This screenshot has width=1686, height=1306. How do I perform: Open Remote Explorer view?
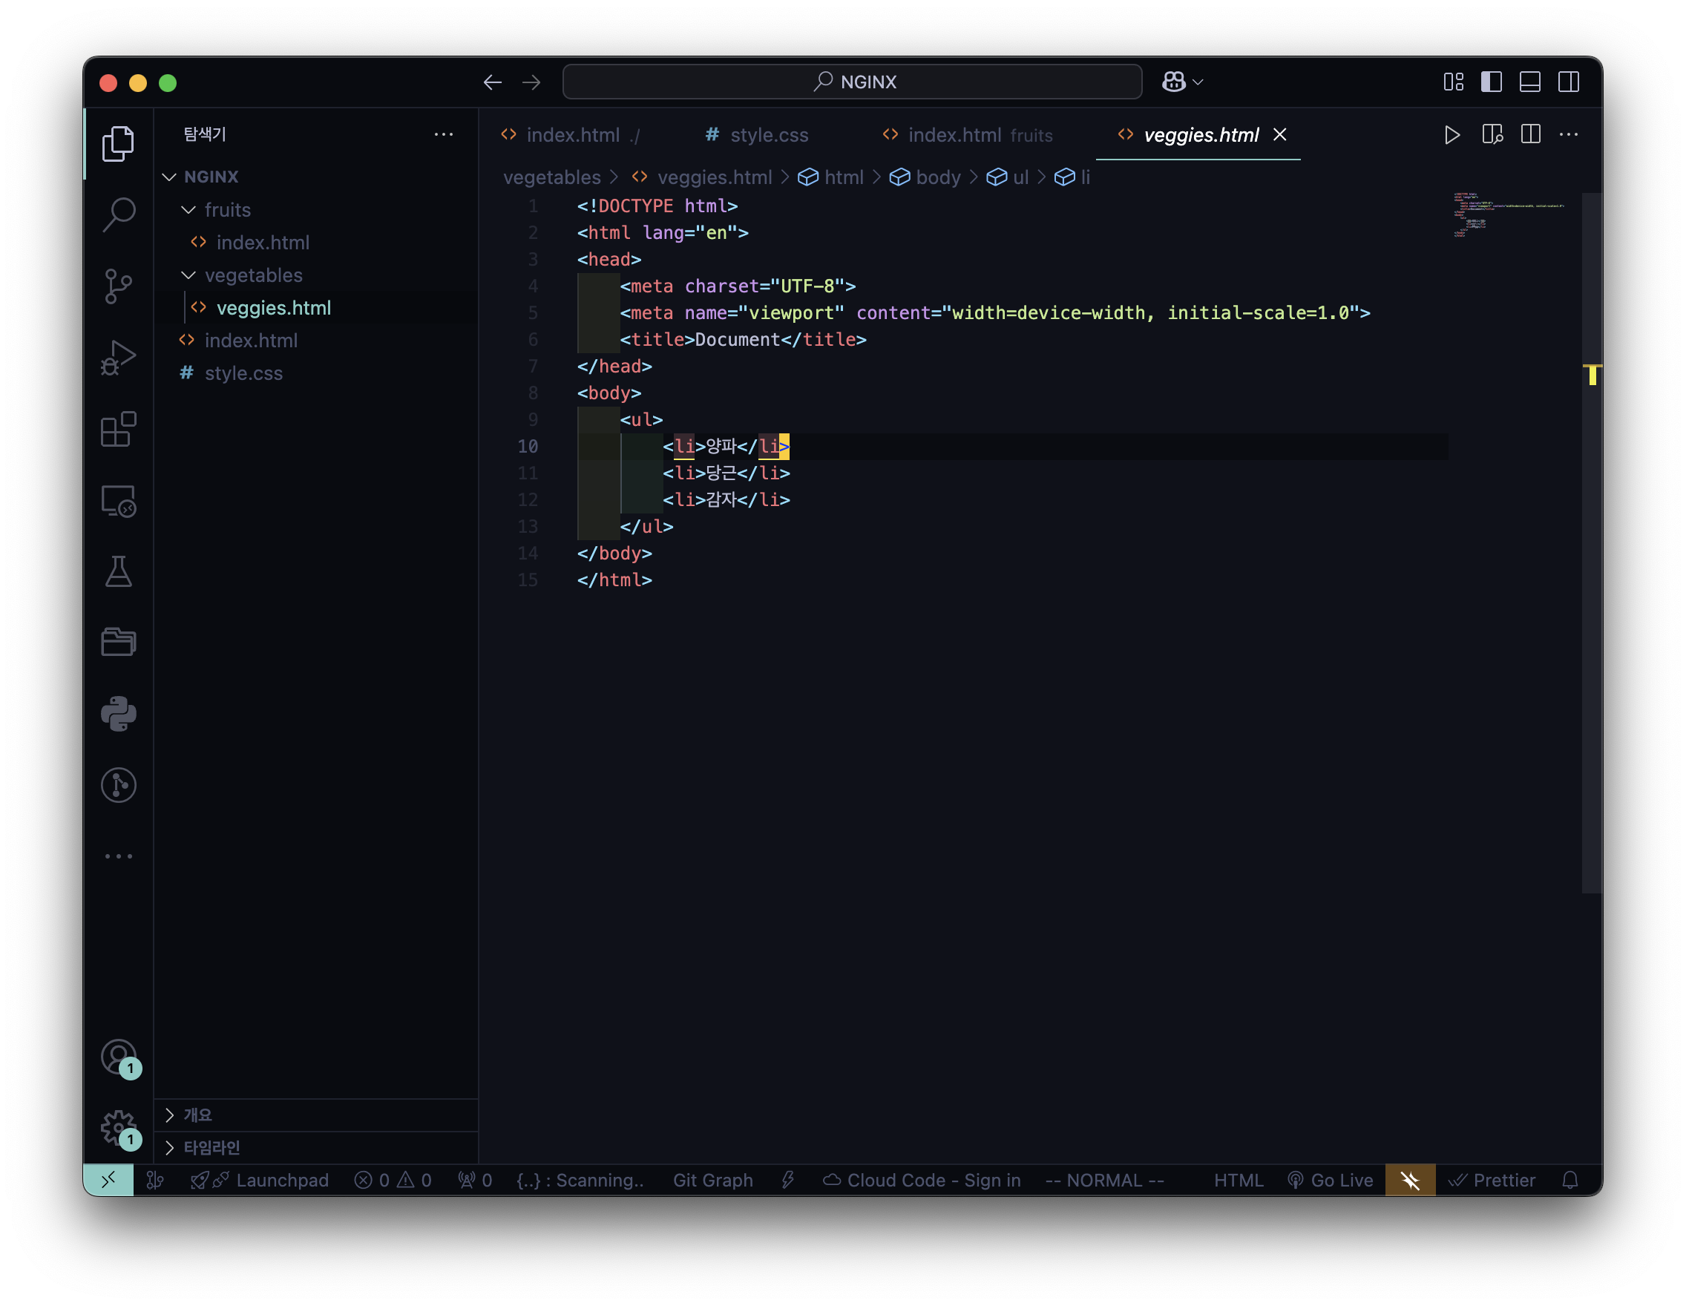(118, 501)
